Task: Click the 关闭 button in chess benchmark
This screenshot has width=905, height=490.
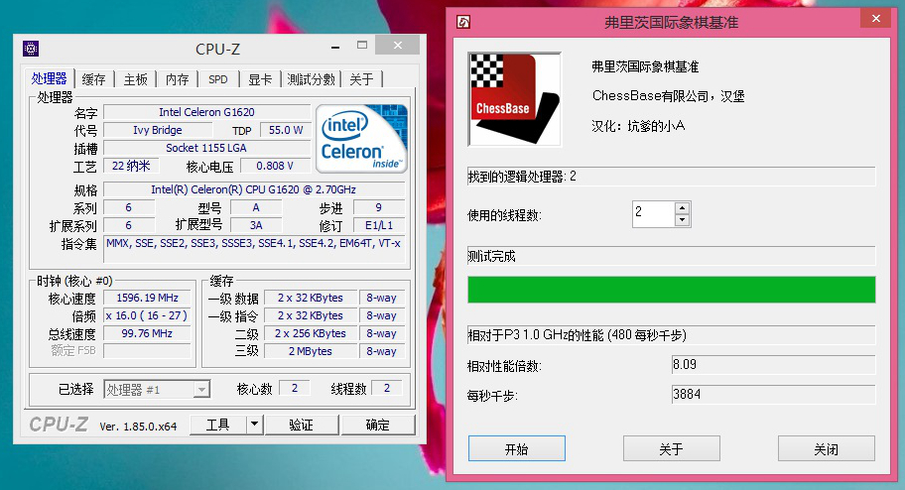Action: point(826,448)
